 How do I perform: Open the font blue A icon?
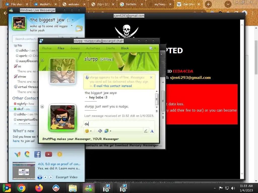[x=152, y=131]
